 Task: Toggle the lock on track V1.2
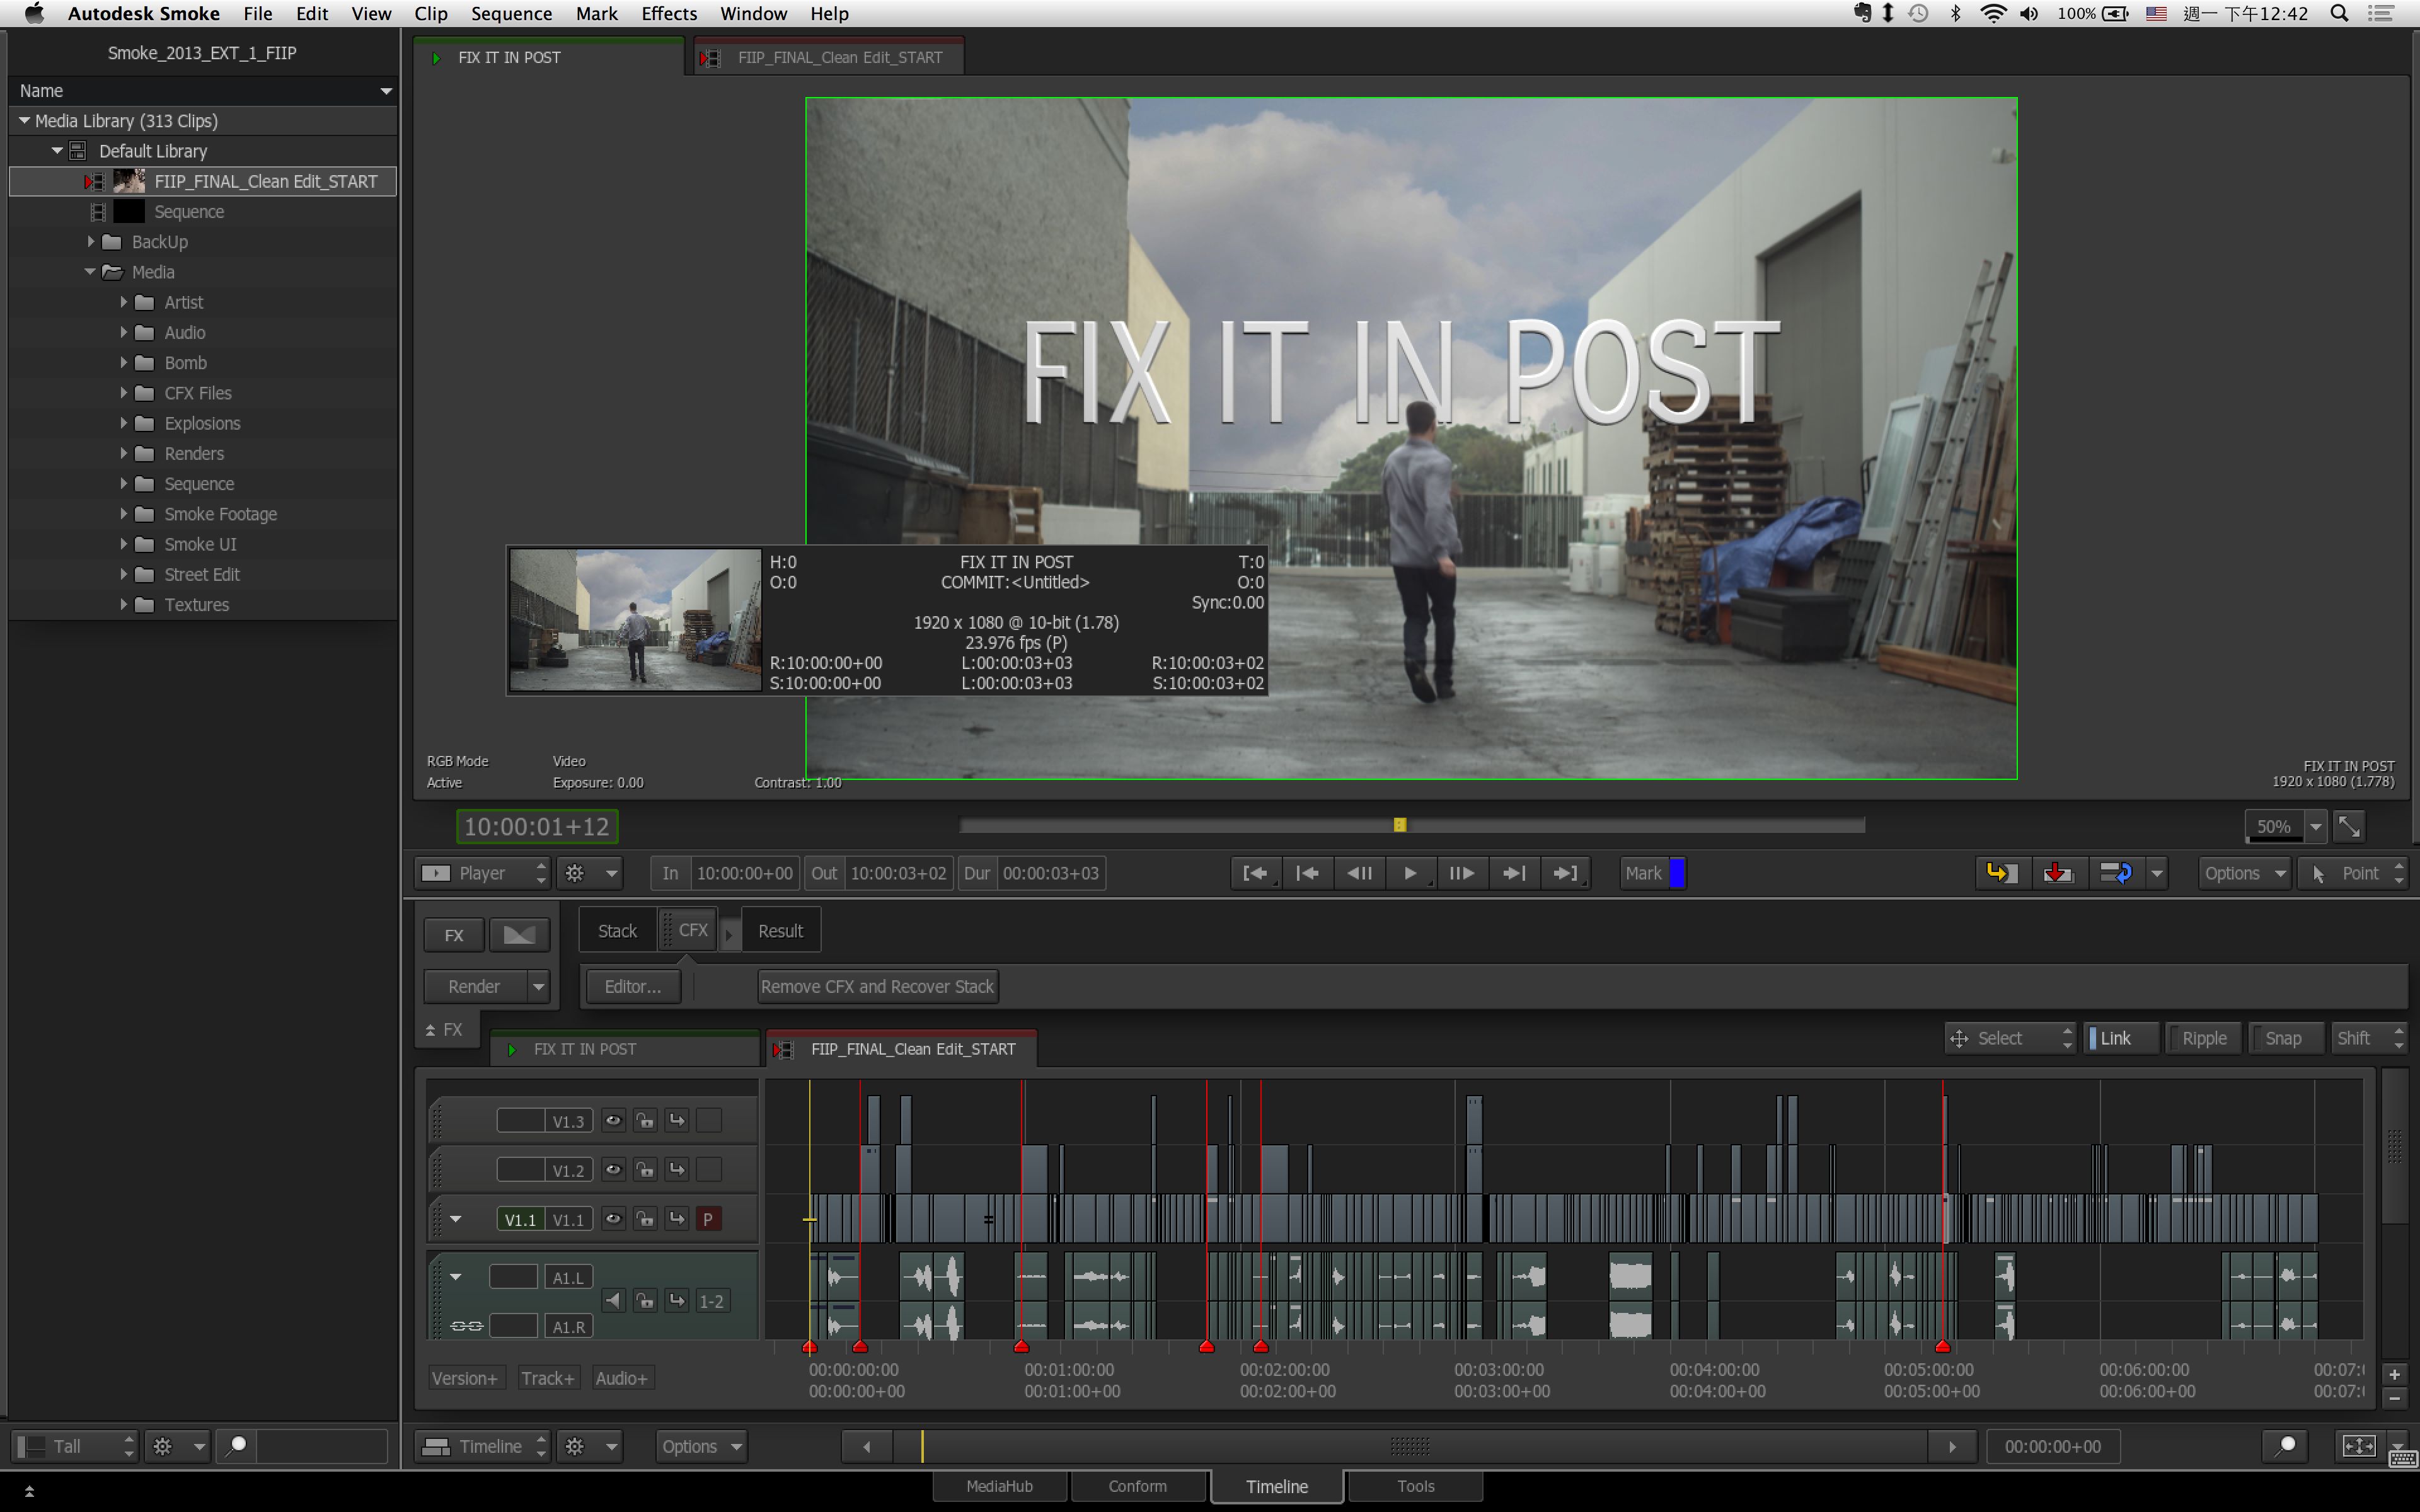[645, 1169]
